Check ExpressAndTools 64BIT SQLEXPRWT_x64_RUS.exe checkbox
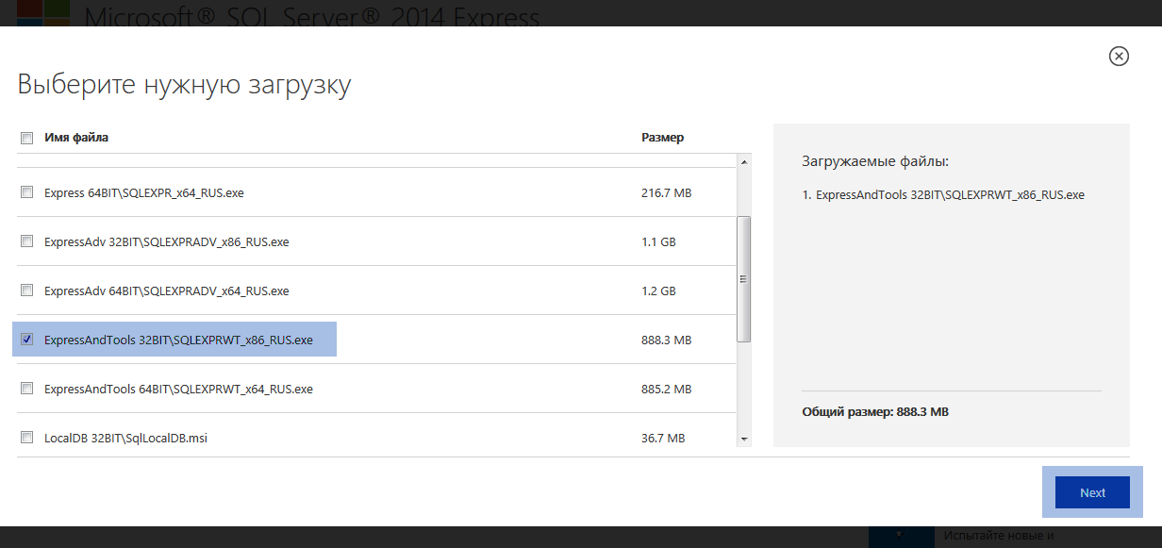Image resolution: width=1162 pixels, height=548 pixels. 26,389
